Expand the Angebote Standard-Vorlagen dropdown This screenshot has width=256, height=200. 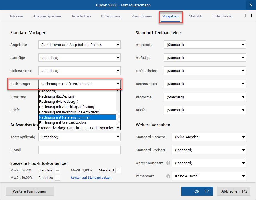118,45
